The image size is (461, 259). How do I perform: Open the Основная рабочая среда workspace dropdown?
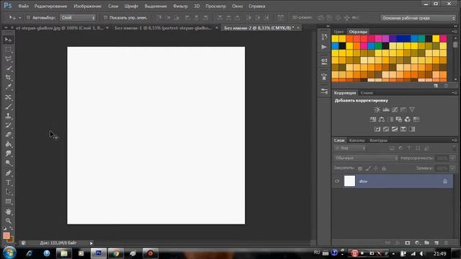click(418, 18)
